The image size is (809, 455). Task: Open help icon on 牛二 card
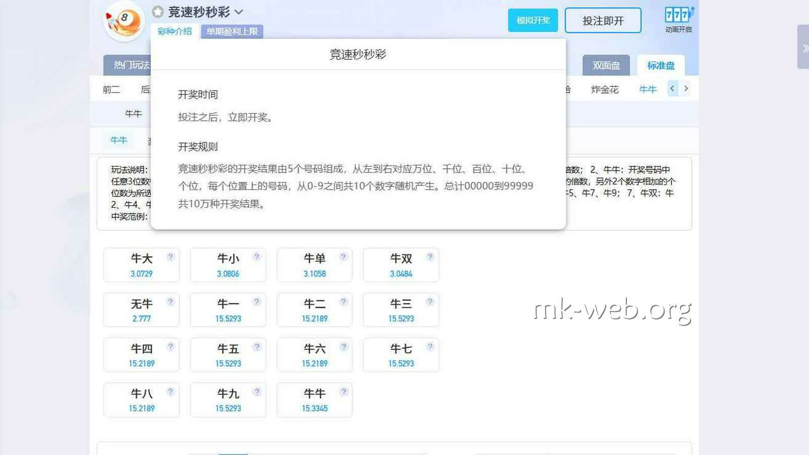click(343, 302)
